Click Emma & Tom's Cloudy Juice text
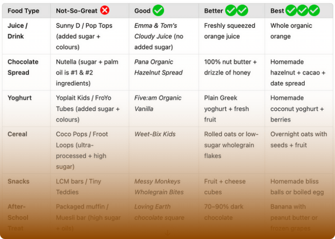 tap(156, 31)
